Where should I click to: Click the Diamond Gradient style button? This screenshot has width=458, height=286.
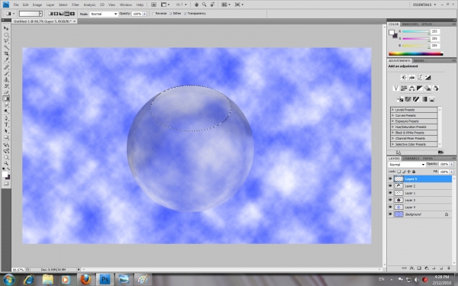(73, 14)
